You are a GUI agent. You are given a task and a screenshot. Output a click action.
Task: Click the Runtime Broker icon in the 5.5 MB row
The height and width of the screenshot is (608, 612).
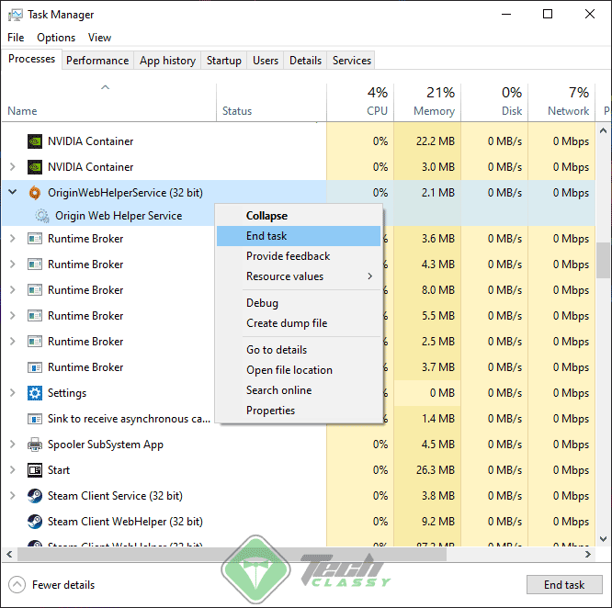(35, 316)
